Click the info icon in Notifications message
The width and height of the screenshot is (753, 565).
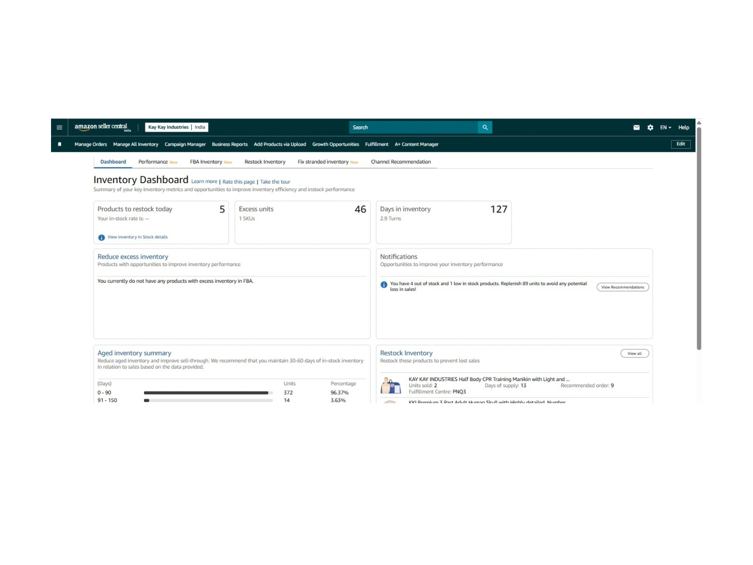384,285
